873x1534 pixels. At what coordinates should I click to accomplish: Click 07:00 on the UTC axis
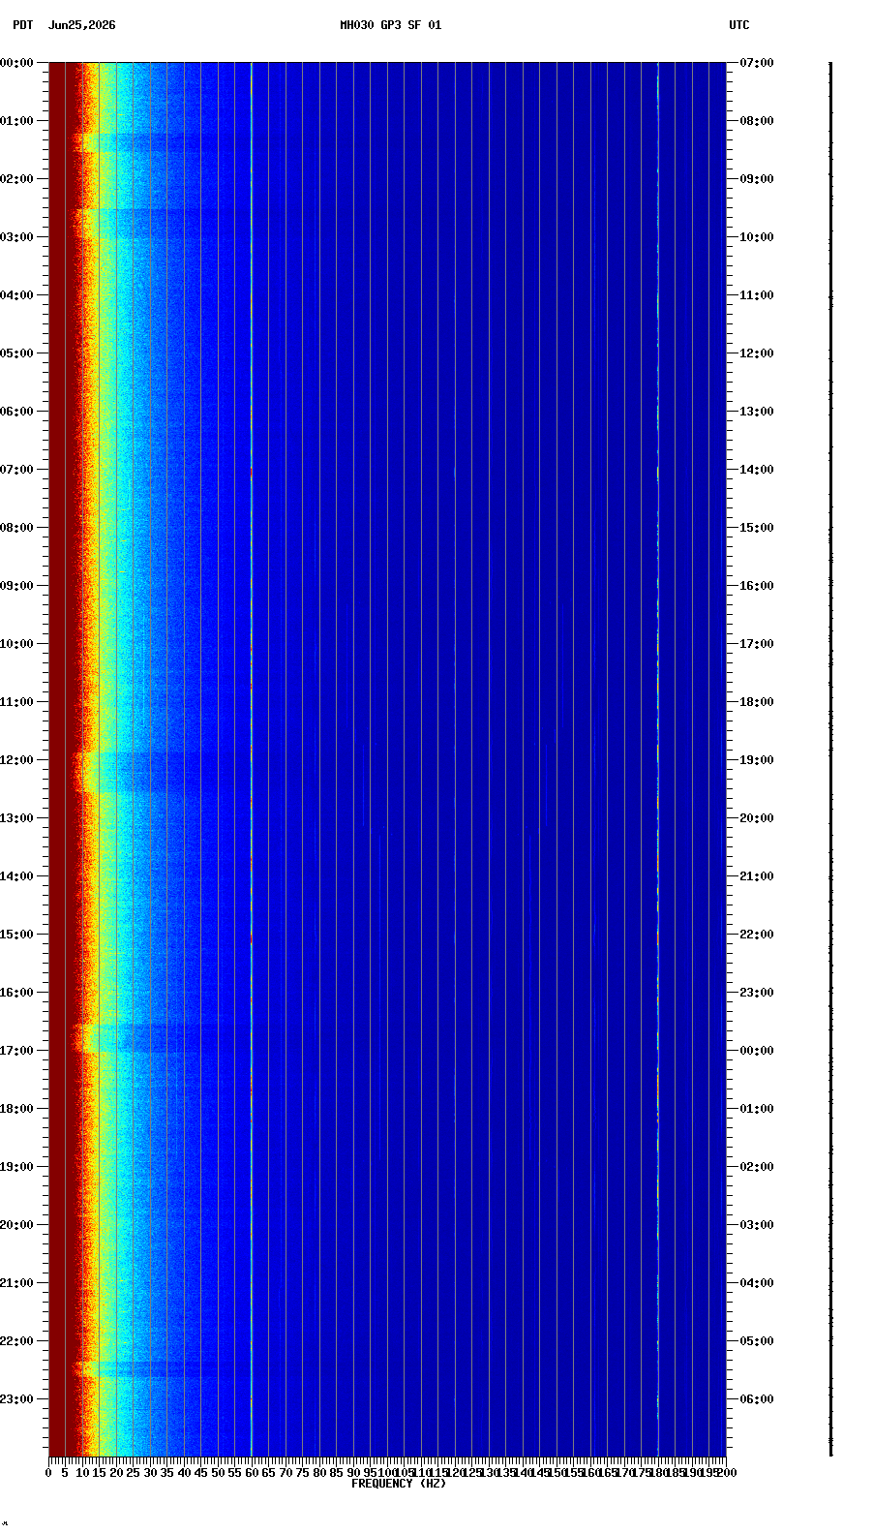tap(757, 63)
